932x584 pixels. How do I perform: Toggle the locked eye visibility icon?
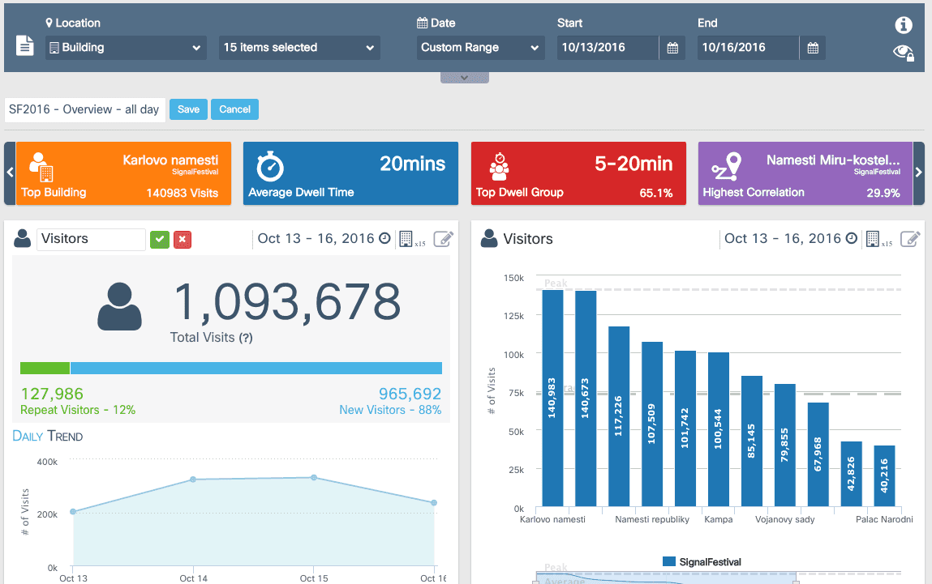pos(904,53)
